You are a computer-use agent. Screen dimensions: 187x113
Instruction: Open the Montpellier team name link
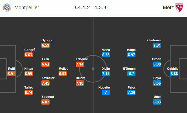pos(27,8)
